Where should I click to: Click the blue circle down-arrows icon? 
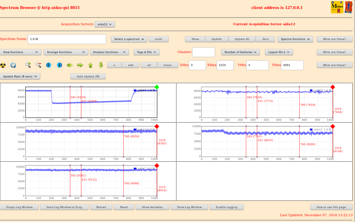[x=49, y=65]
